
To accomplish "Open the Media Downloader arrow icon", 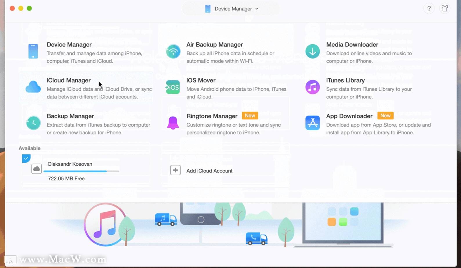I will click(312, 51).
